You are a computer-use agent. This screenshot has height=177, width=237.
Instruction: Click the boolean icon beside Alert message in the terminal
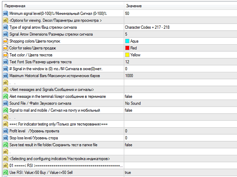click(6, 97)
